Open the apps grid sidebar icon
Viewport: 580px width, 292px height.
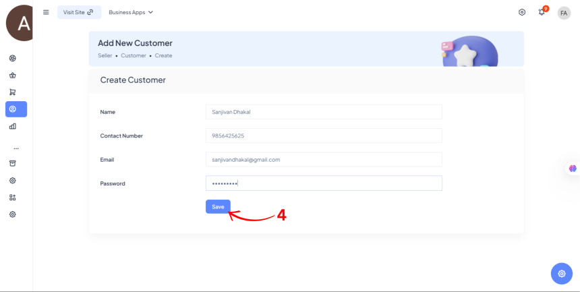pyautogui.click(x=13, y=198)
